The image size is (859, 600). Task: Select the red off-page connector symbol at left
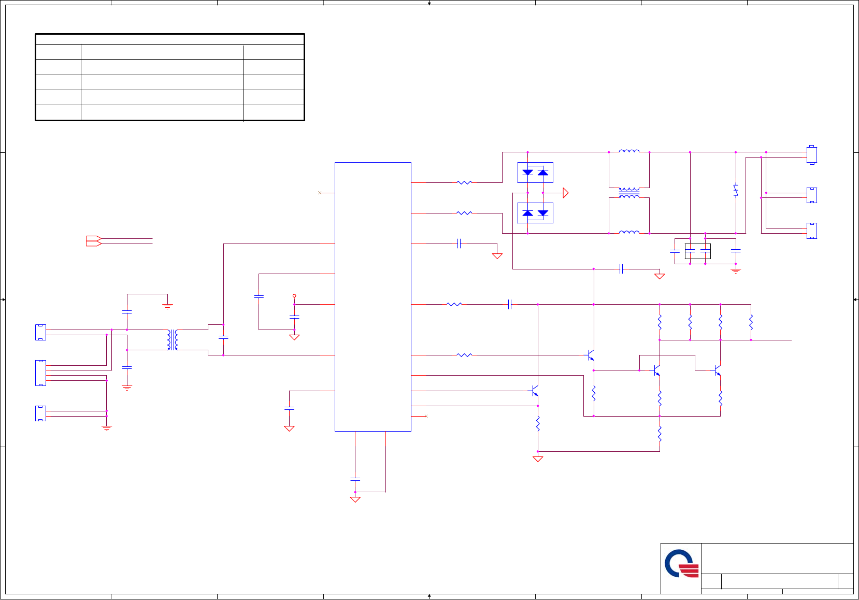pos(94,241)
